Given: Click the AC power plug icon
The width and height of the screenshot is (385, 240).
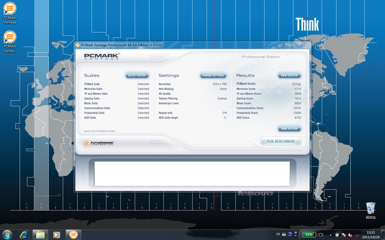Looking at the screenshot, I should (321, 234).
